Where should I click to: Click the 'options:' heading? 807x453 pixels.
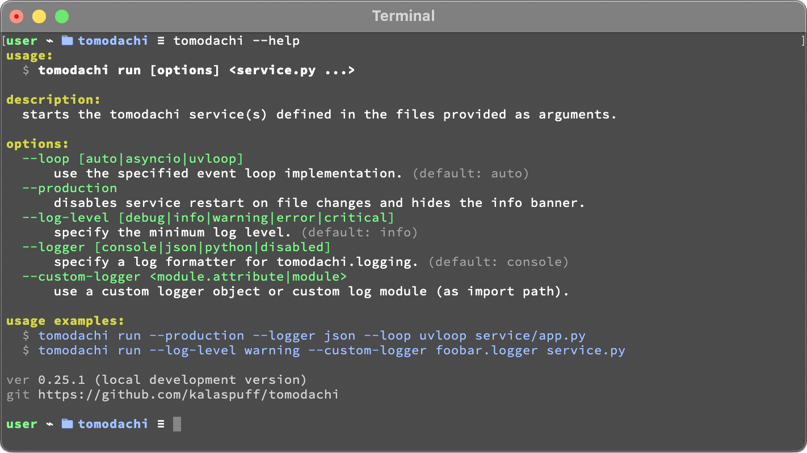pos(37,144)
